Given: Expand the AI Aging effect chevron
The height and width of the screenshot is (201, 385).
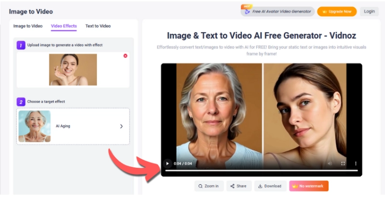Looking at the screenshot, I should 121,126.
